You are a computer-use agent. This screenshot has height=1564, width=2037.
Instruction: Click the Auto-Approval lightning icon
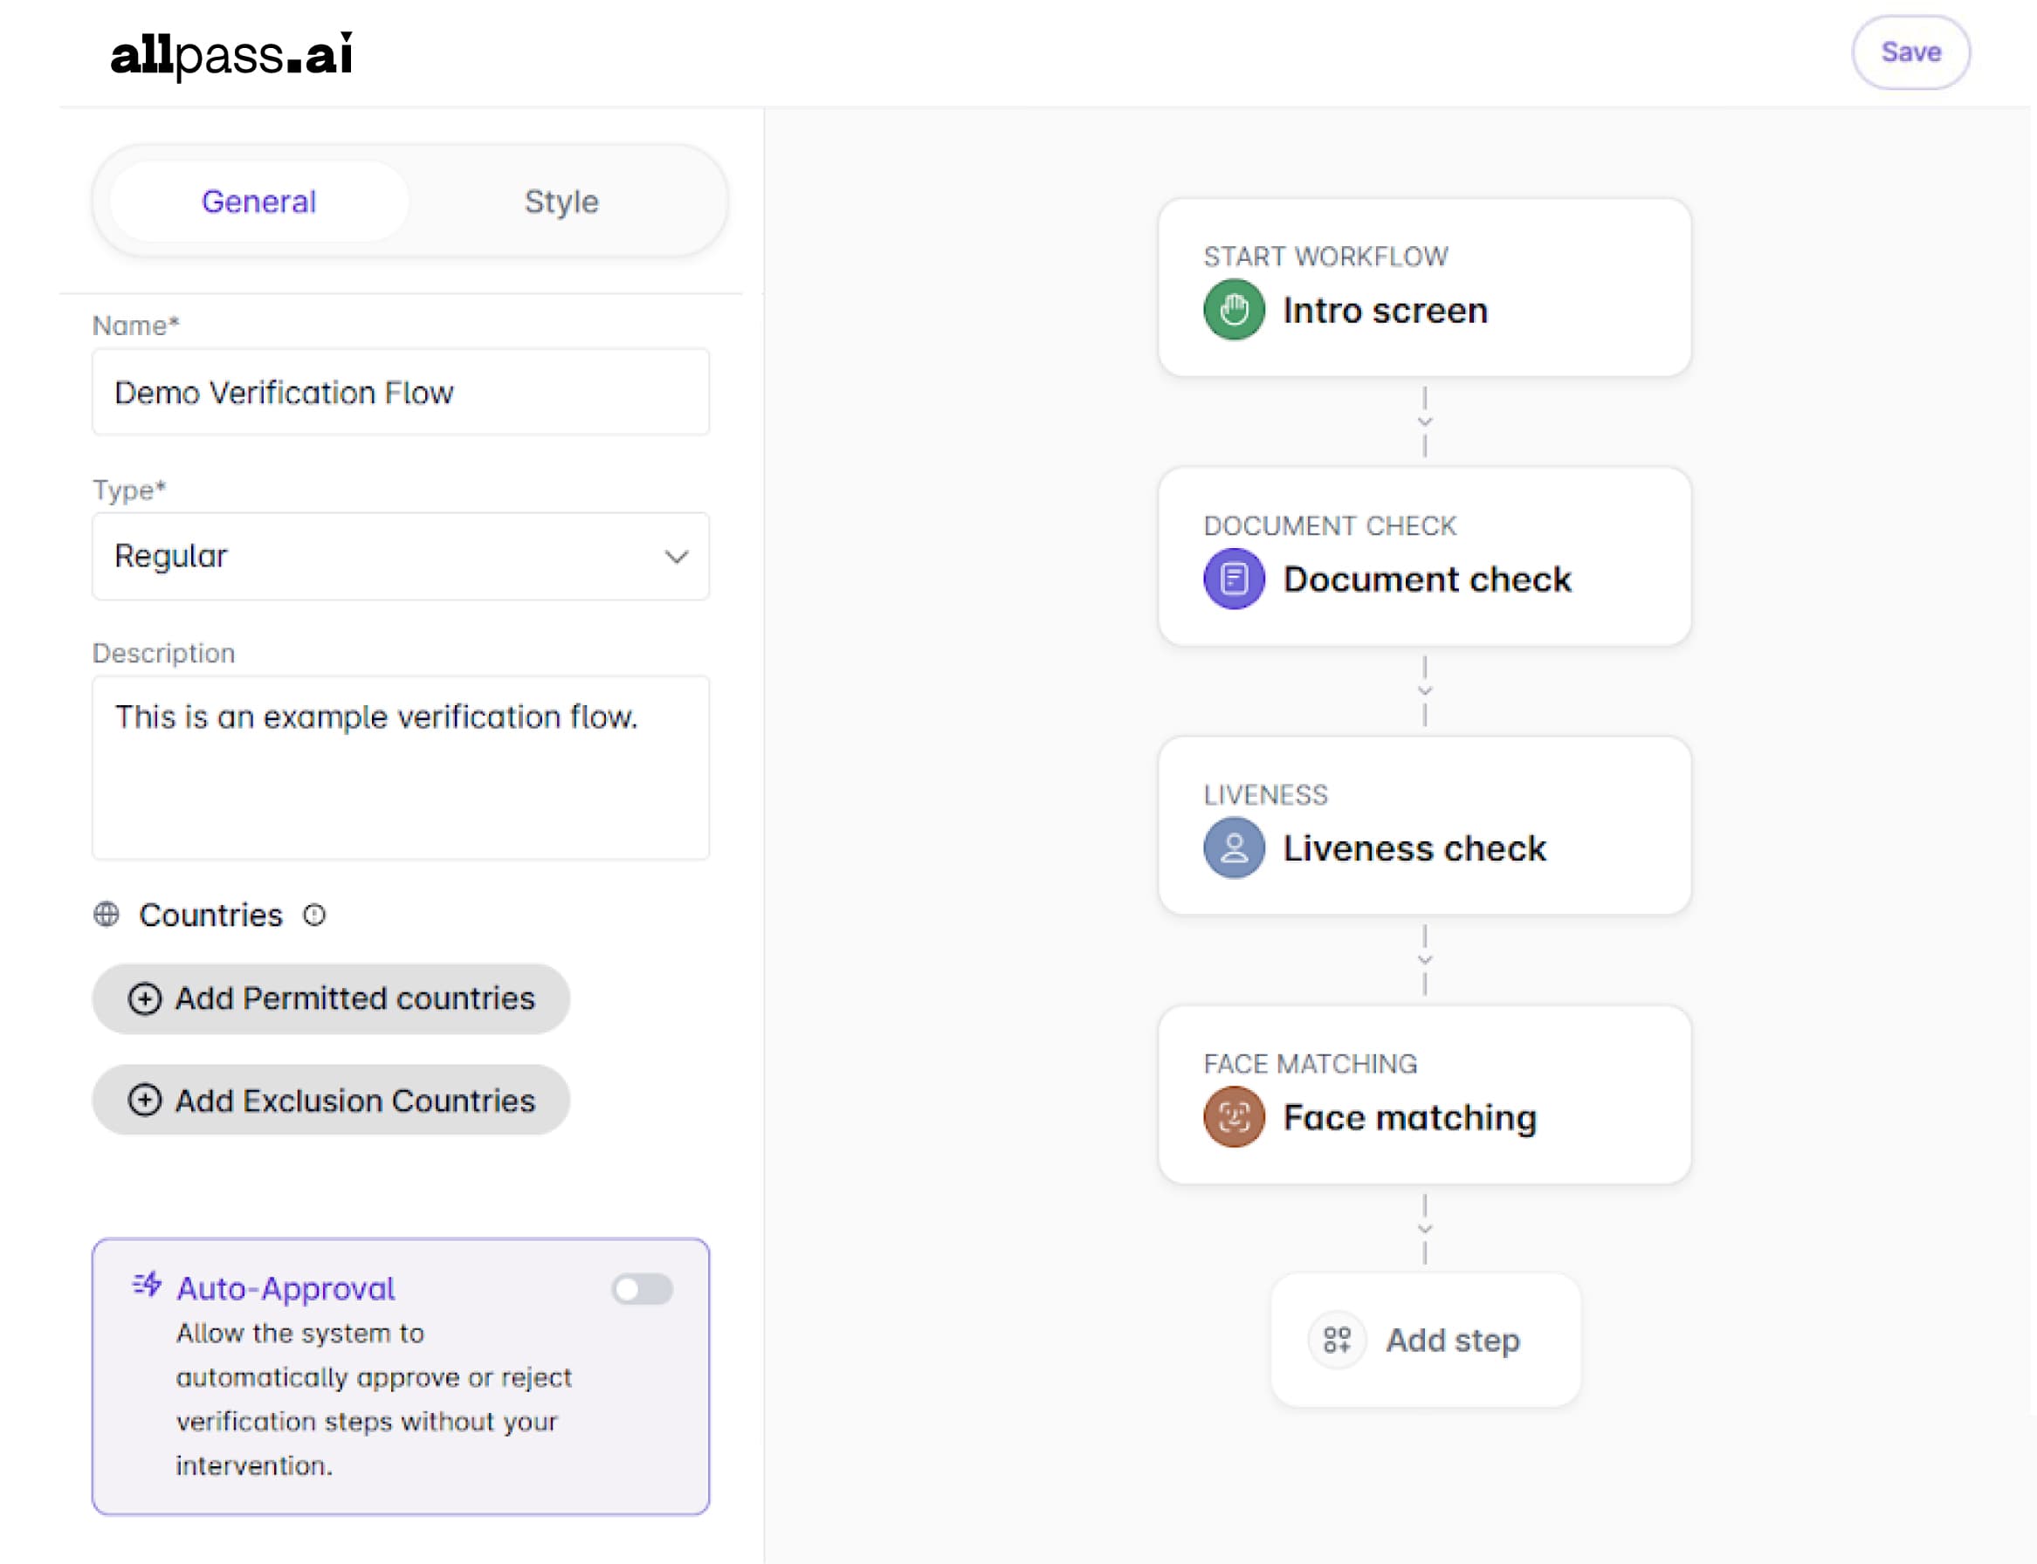pos(148,1286)
